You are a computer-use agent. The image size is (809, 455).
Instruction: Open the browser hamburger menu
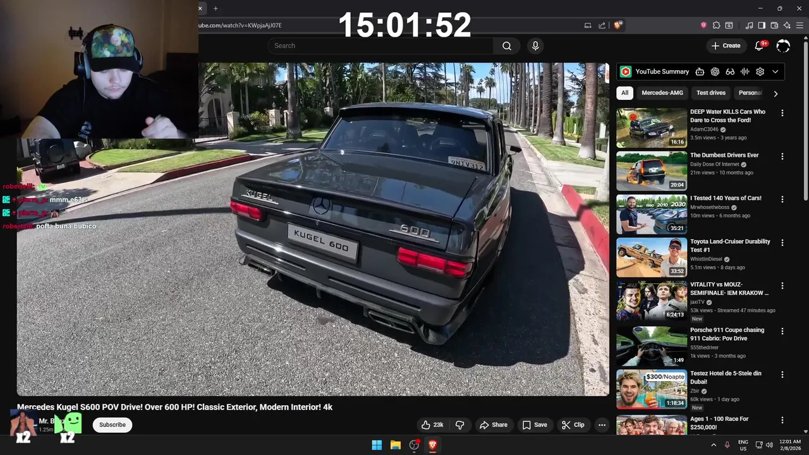click(800, 25)
